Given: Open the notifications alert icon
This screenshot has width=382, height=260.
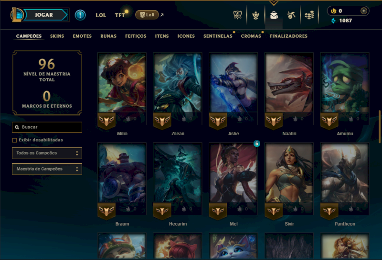Looking at the screenshot, I should (80, 15).
